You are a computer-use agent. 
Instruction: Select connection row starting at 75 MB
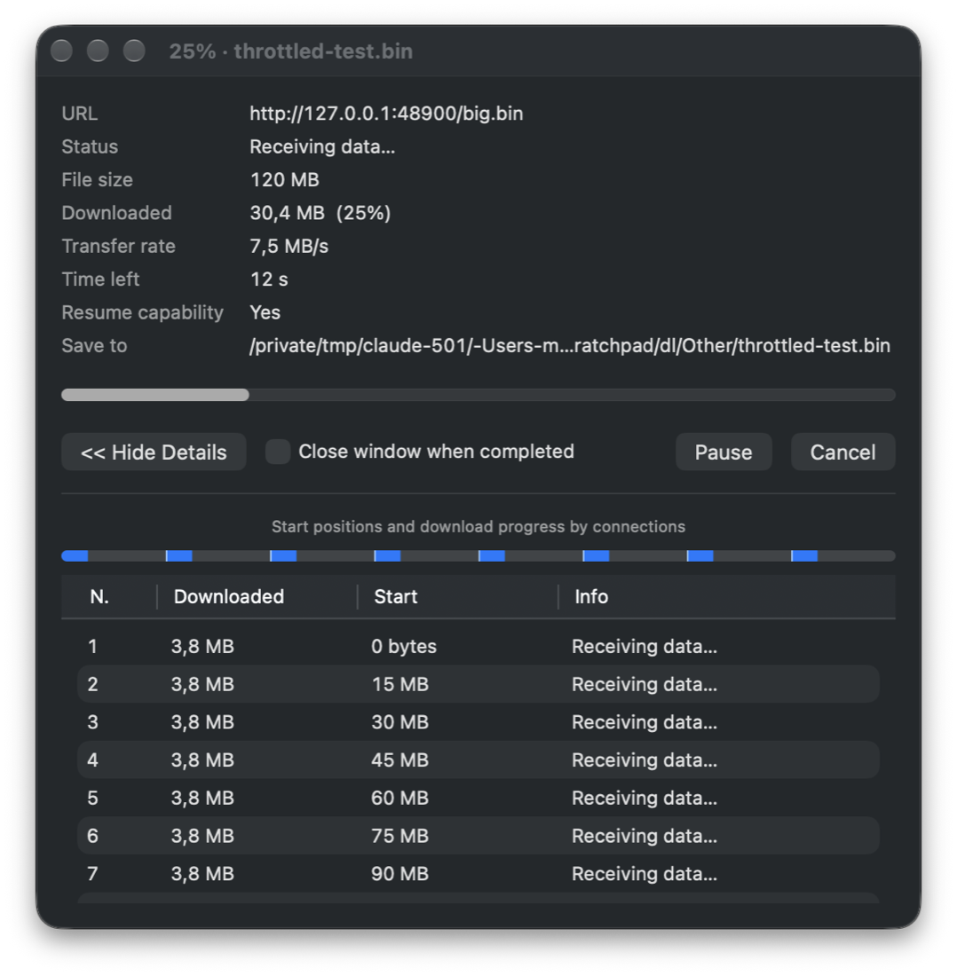(478, 836)
